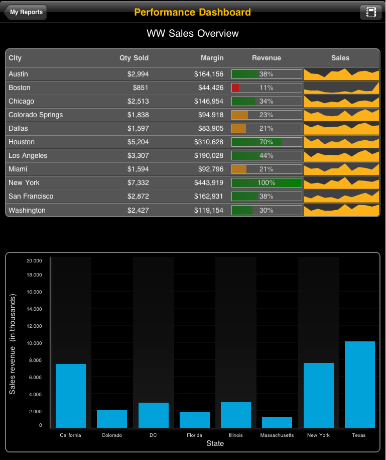Viewport: 386px width, 460px height.
Task: Sort table by City column header
Action: pyautogui.click(x=15, y=58)
